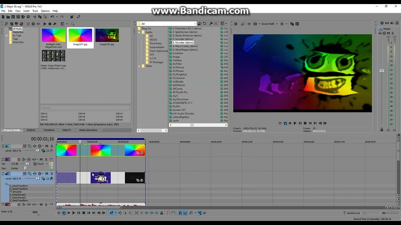Click the New project icon
The height and width of the screenshot is (225, 401).
(x=3, y=17)
